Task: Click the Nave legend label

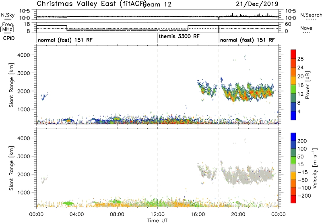Action: [x=306, y=28]
